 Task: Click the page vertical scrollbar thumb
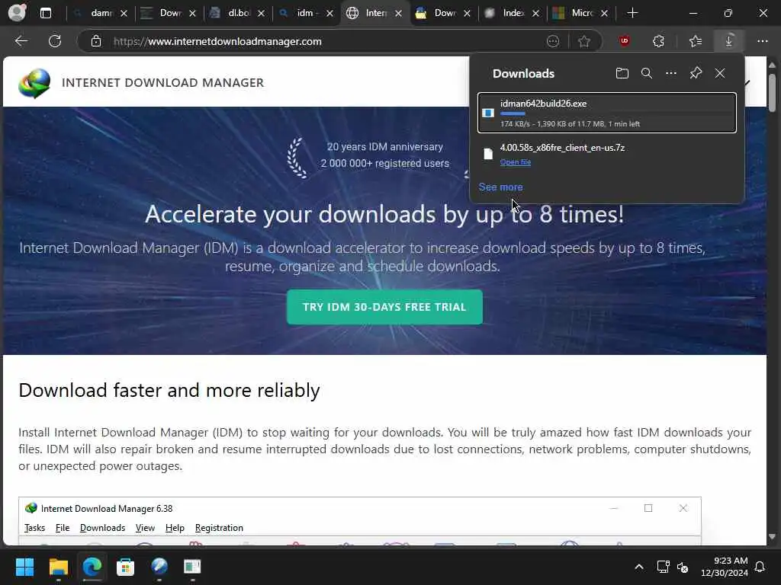coord(772,92)
